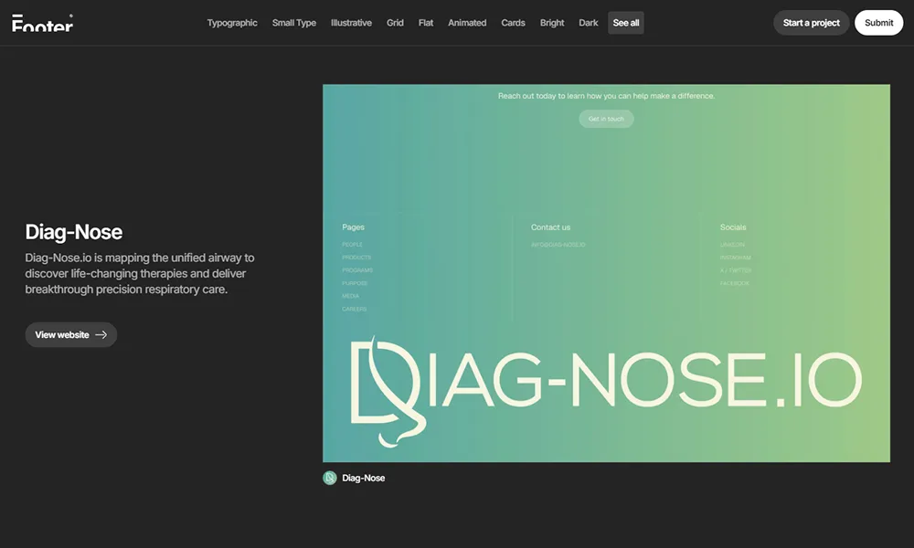The width and height of the screenshot is (914, 548).
Task: Click the View website button text
Action: point(62,335)
